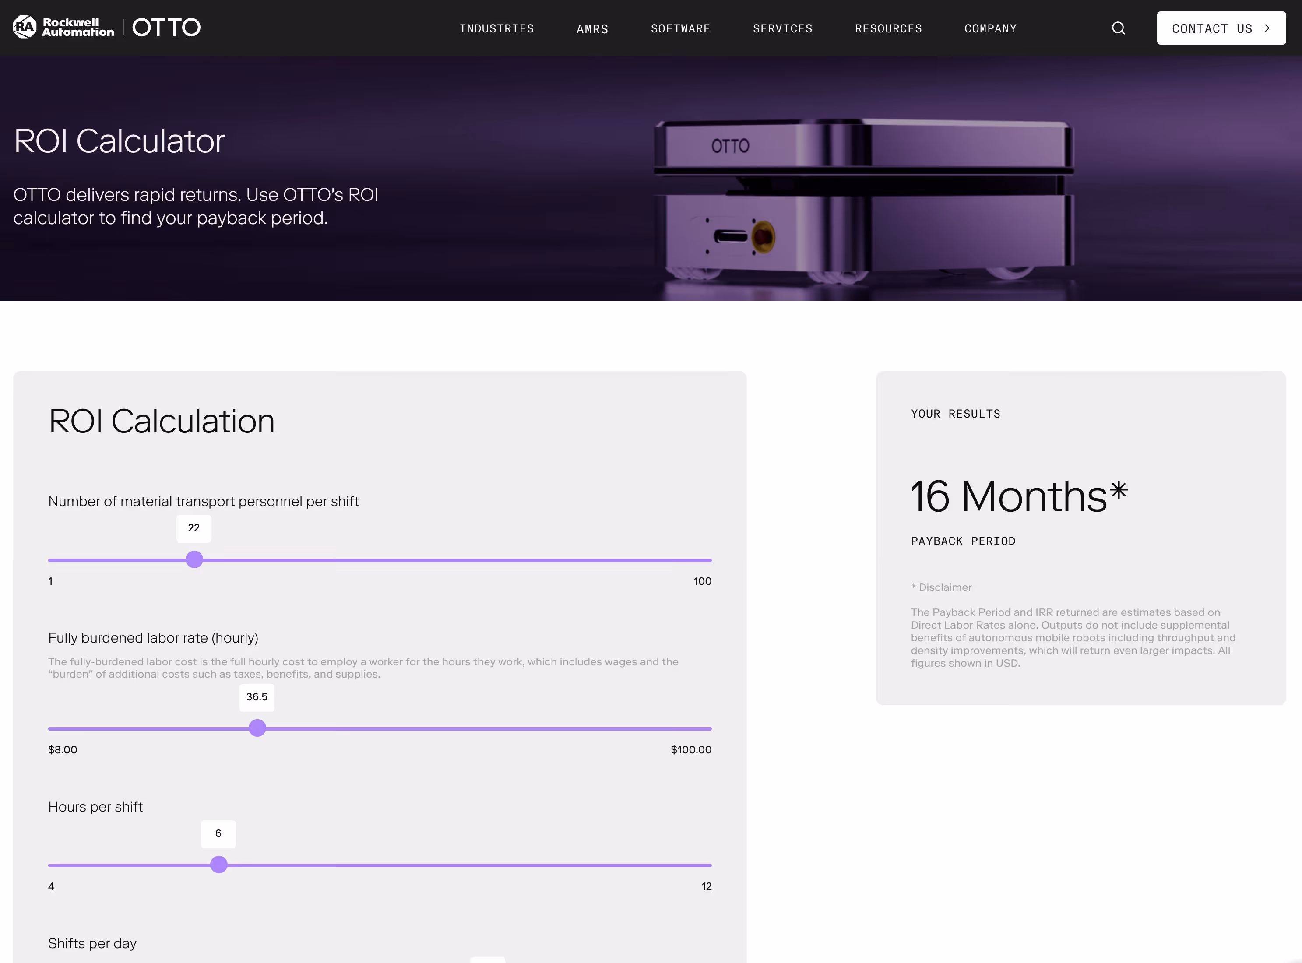Image resolution: width=1302 pixels, height=963 pixels.
Task: Click the labor rate slider handle showing 36.5
Action: click(x=257, y=728)
